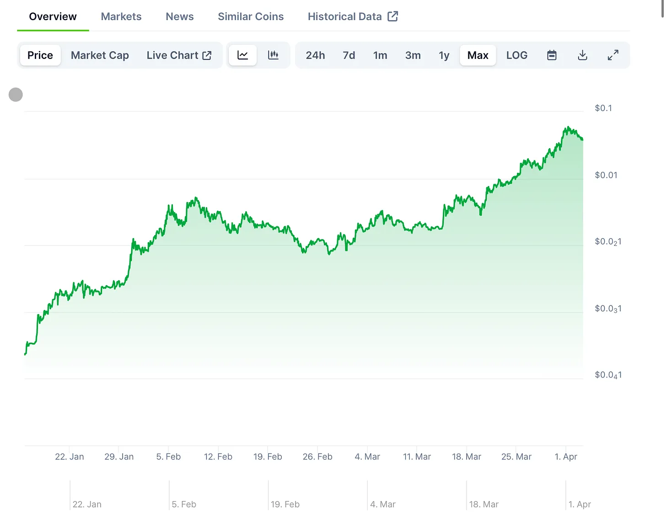666x517 pixels.
Task: Choose the 1y time range
Action: pyautogui.click(x=444, y=55)
